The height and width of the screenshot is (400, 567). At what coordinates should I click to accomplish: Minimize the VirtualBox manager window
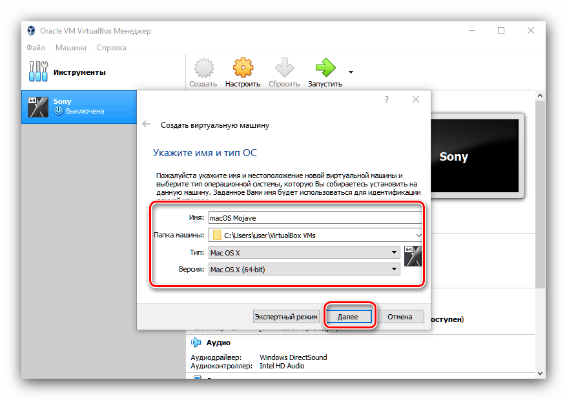click(x=472, y=31)
